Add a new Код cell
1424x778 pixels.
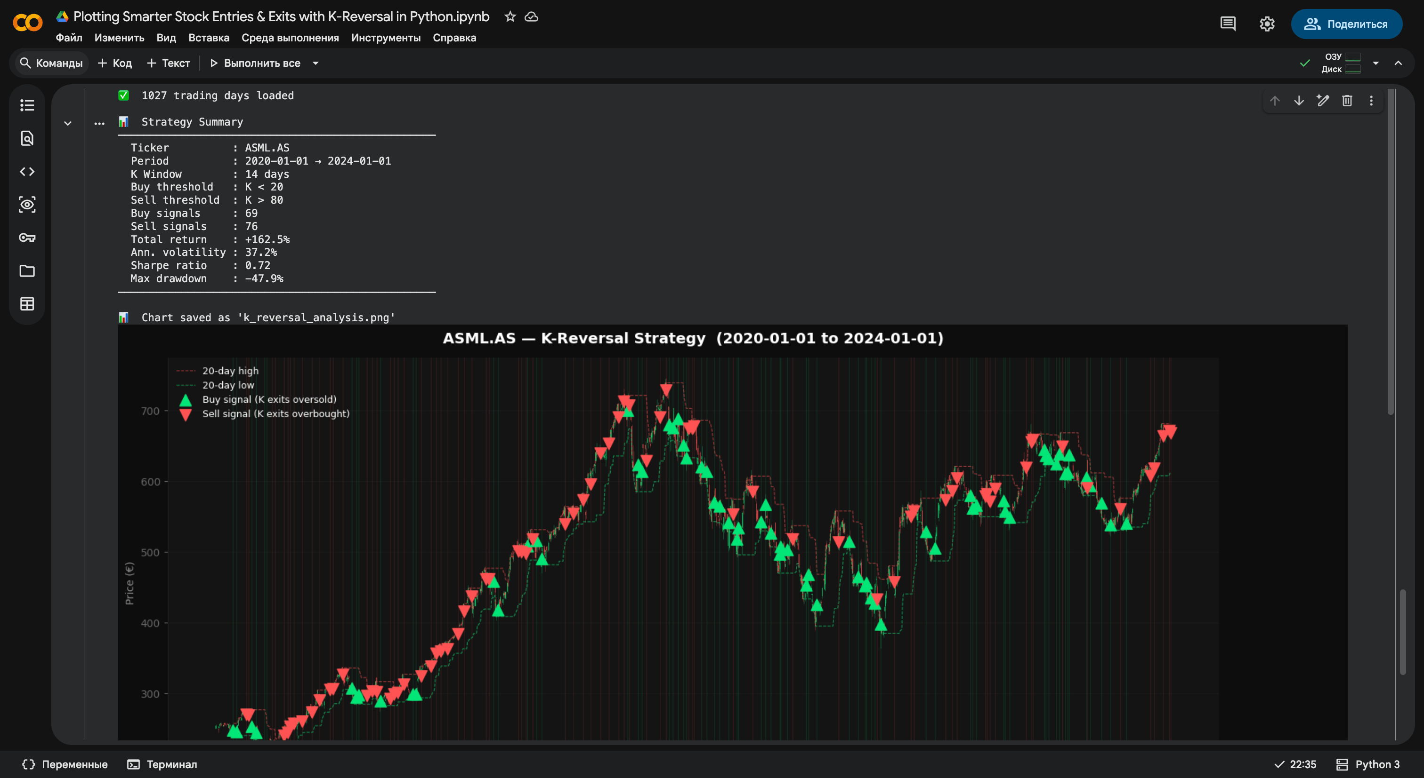[x=114, y=63]
